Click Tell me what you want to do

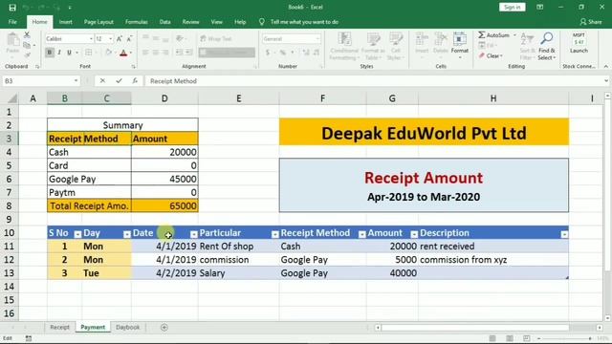pyautogui.click(x=304, y=22)
